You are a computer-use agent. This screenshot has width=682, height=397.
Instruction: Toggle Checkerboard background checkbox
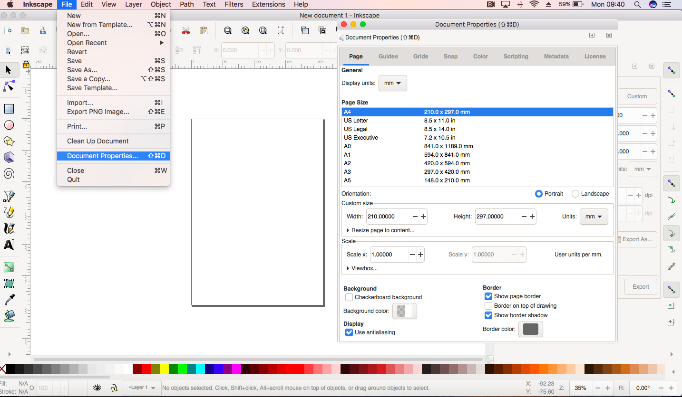[x=349, y=297]
